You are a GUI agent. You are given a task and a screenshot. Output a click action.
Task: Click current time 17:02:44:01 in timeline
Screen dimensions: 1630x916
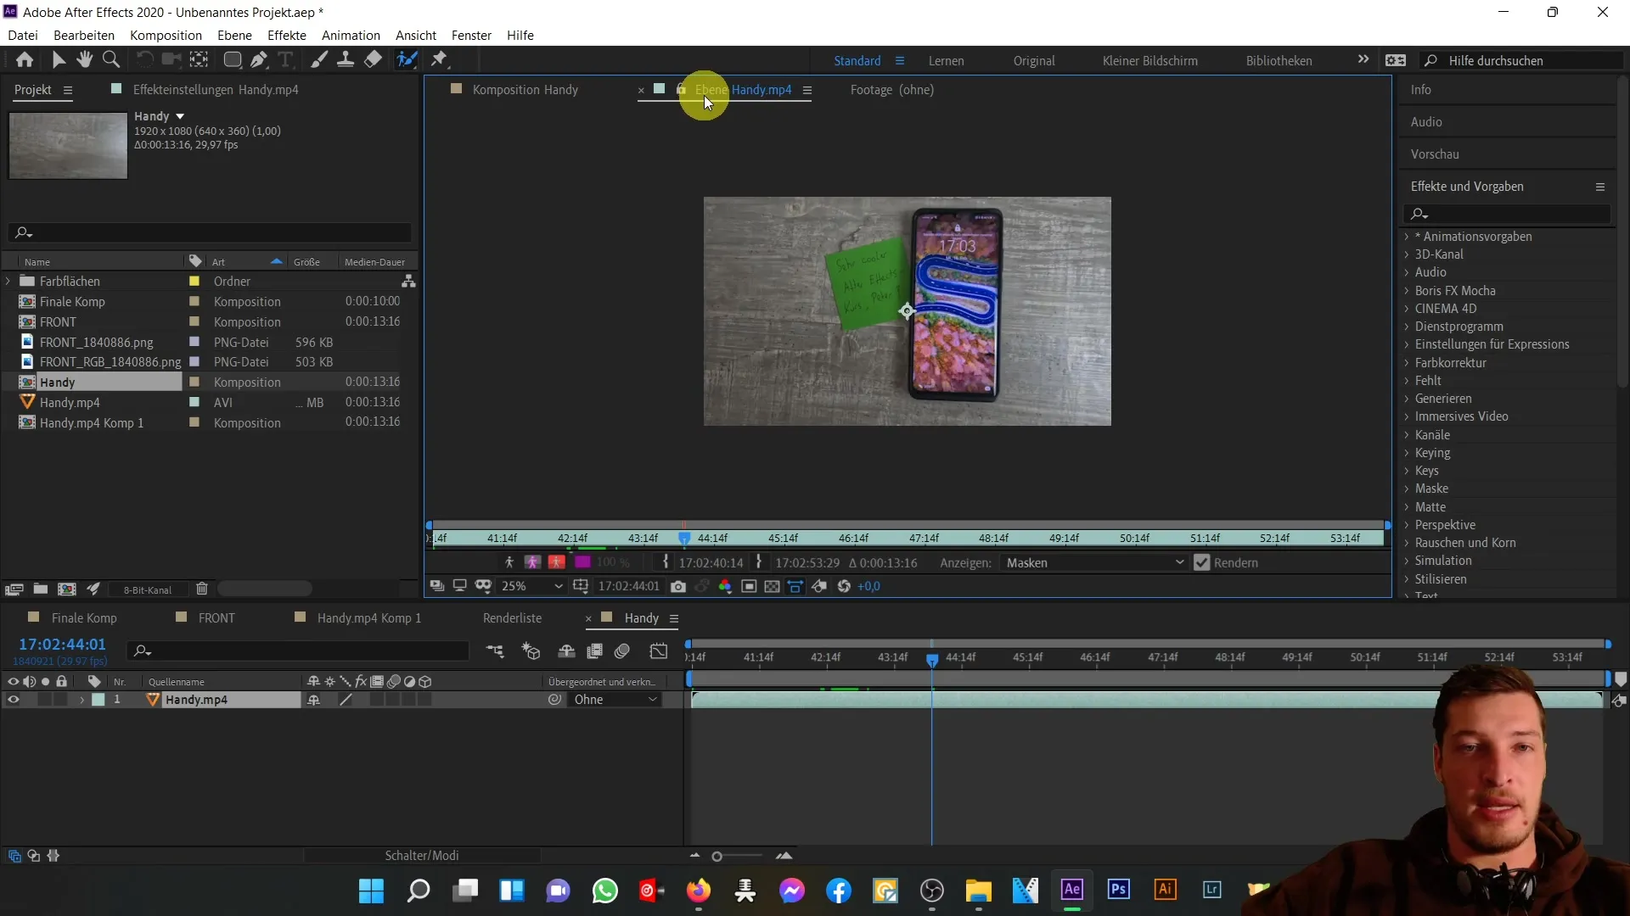point(62,645)
